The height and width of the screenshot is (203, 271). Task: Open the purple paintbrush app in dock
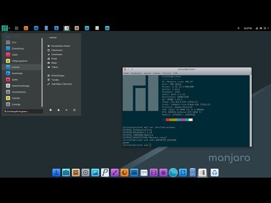tap(115, 173)
